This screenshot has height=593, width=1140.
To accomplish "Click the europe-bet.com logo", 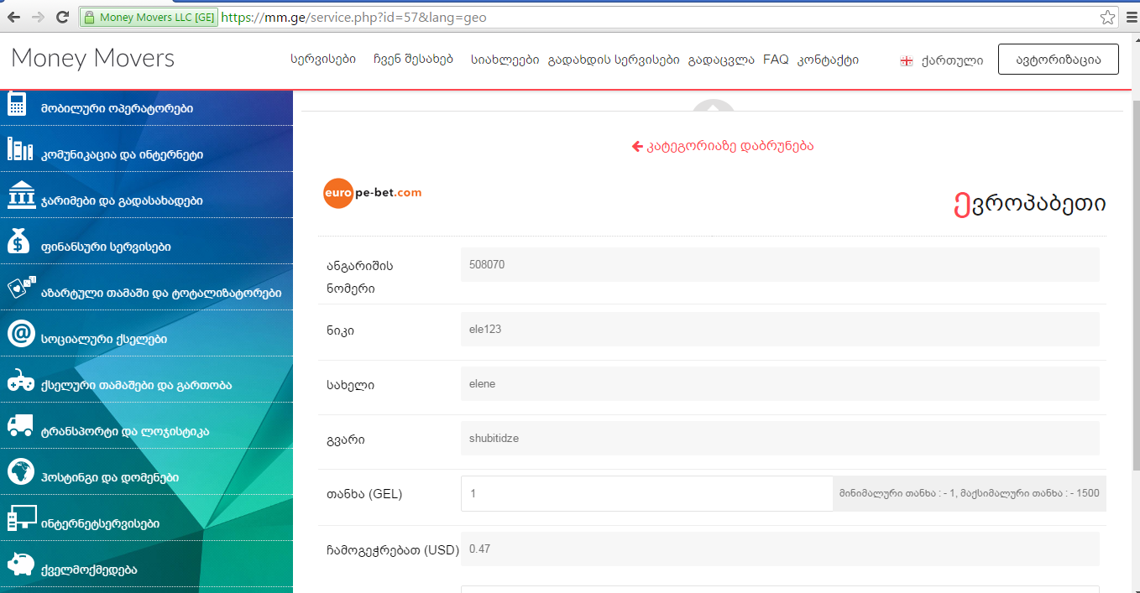I will [373, 193].
